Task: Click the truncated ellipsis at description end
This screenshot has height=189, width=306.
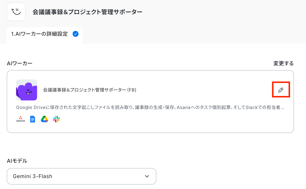Action: click(x=282, y=108)
